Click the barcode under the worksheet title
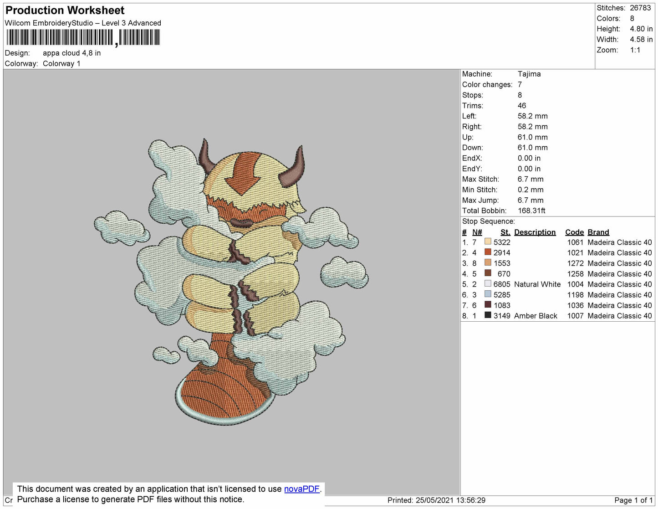The width and height of the screenshot is (658, 509). [x=83, y=38]
